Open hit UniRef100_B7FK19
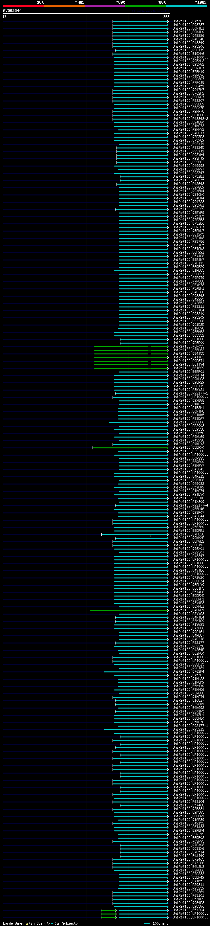The image size is (210, 926). pos(188,72)
